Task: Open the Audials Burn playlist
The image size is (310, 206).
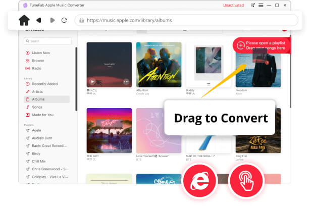Action: pyautogui.click(x=42, y=138)
